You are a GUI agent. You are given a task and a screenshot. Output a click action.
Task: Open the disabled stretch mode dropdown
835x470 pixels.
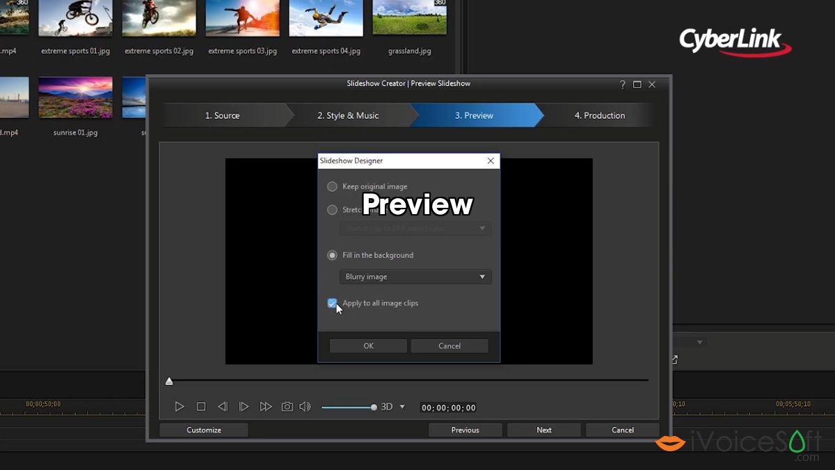coord(415,228)
